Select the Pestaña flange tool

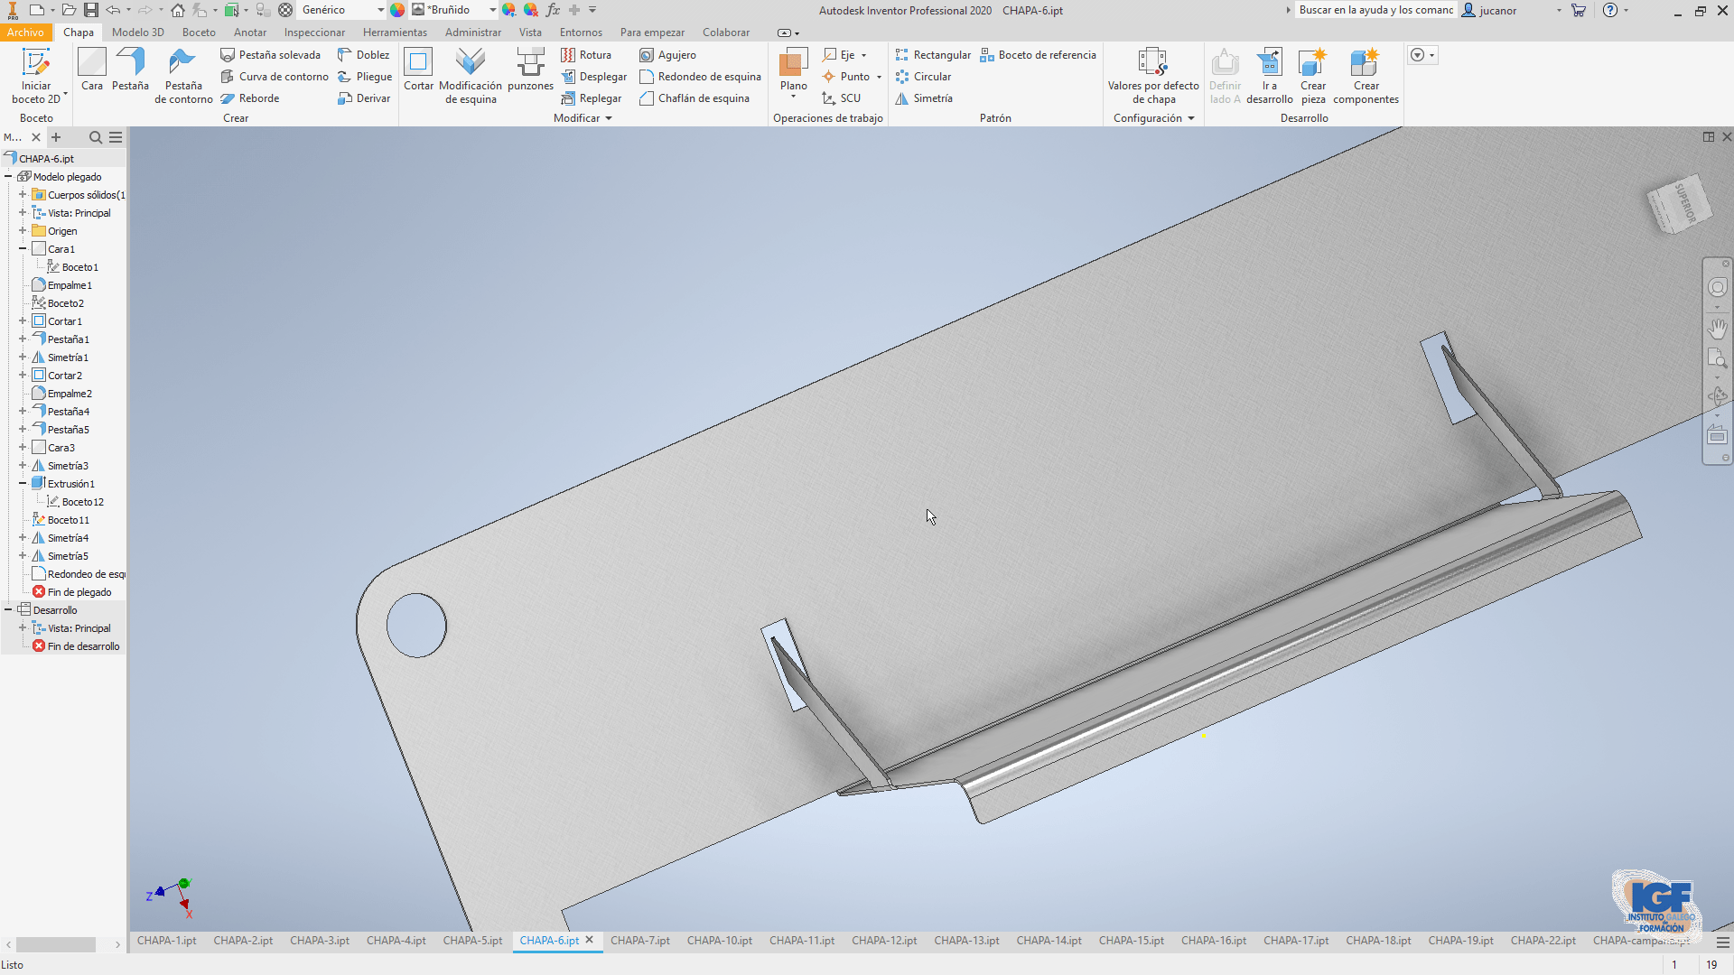pyautogui.click(x=130, y=70)
